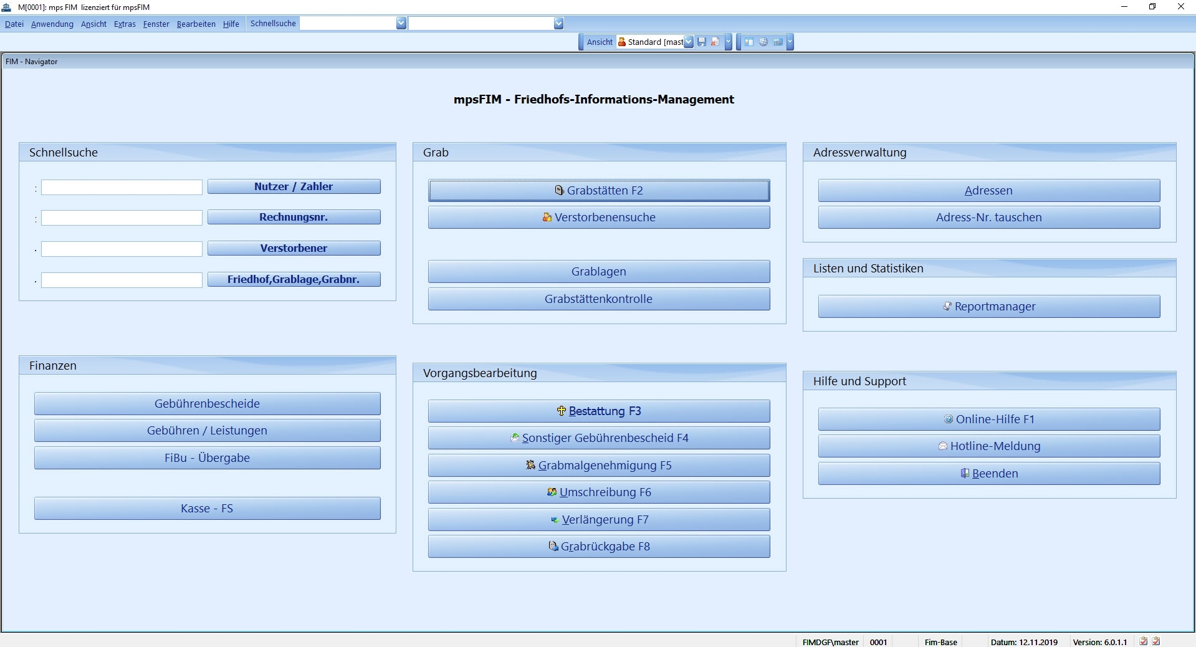This screenshot has width=1196, height=647.
Task: Launch the Reportmanager
Action: coord(989,307)
